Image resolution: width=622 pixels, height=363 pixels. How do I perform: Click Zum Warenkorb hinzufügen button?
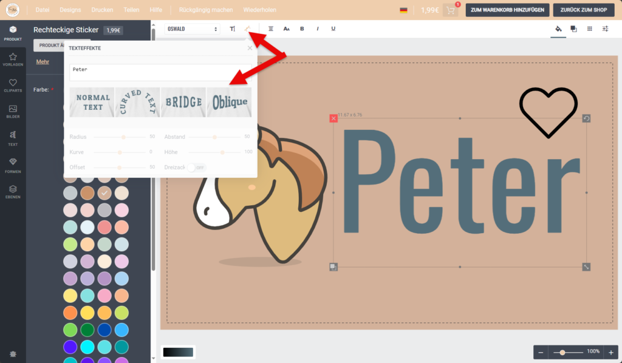click(508, 10)
